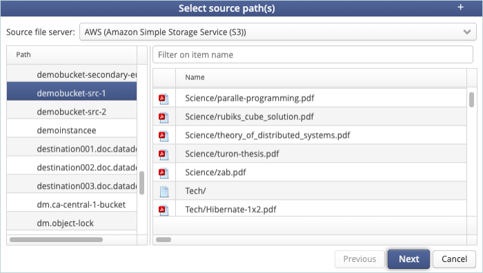The height and width of the screenshot is (273, 483).
Task: Click the plus icon in title bar
Action: 460,7
